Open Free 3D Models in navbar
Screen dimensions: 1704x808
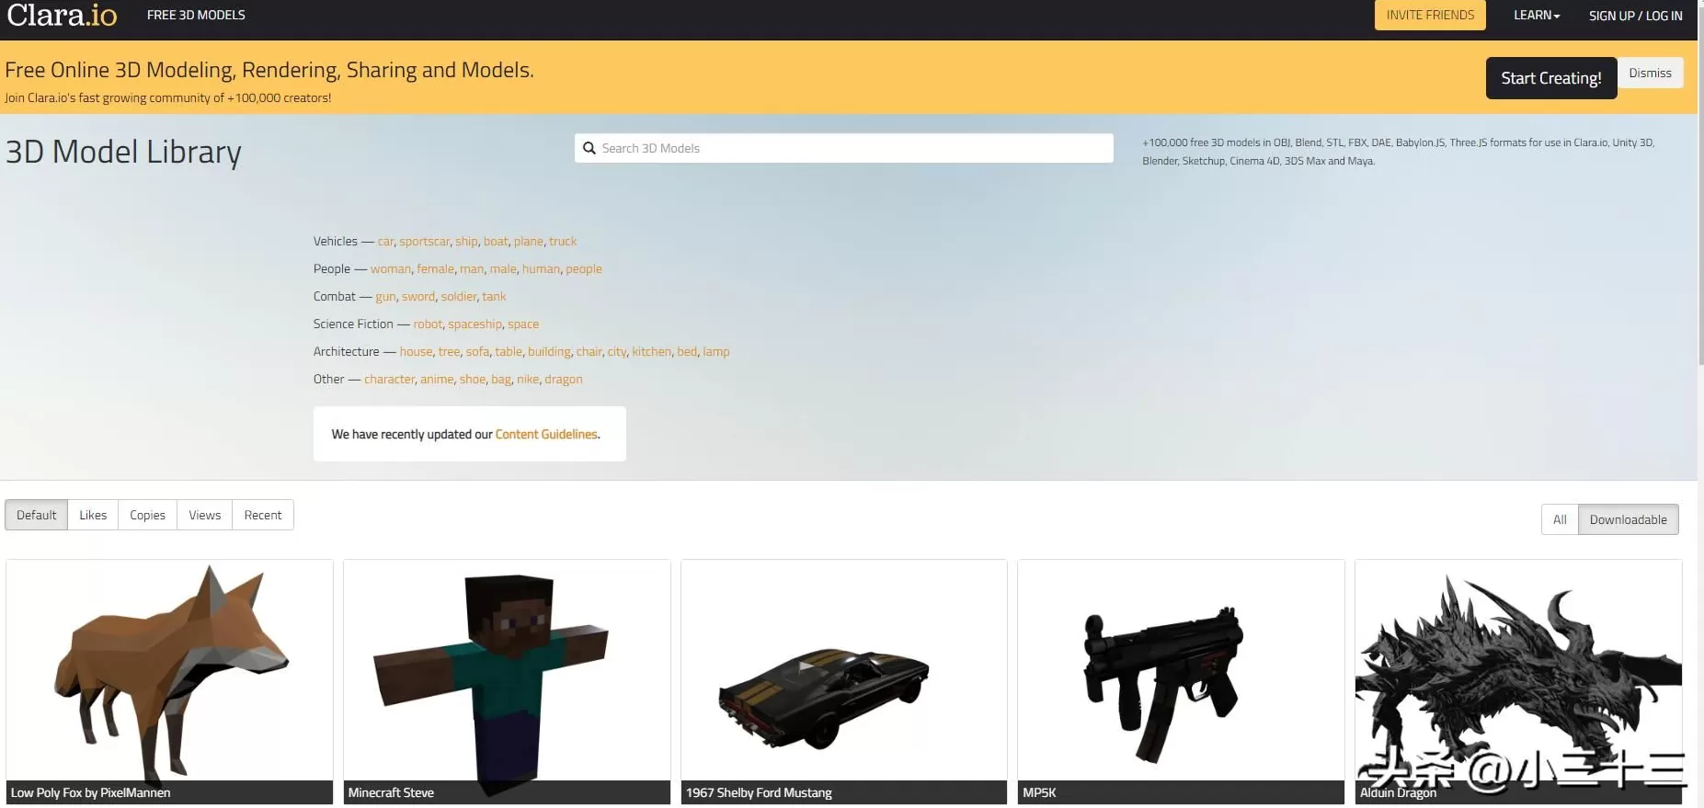[196, 16]
